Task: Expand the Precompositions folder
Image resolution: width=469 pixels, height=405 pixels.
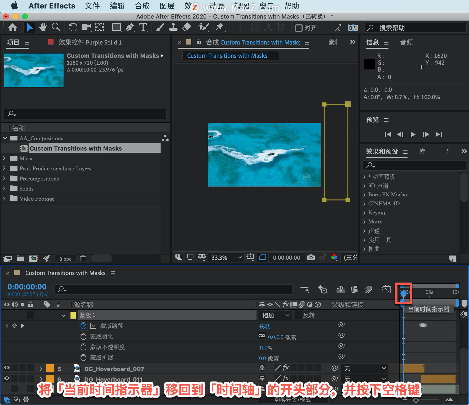Action: click(x=4, y=178)
